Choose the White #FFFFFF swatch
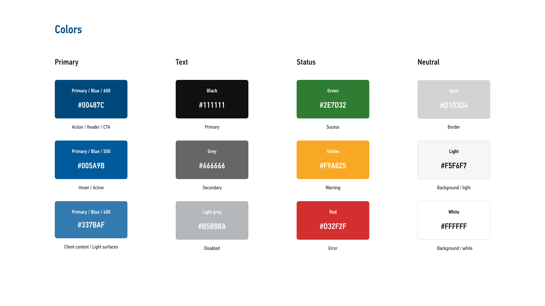545x306 pixels. [454, 220]
